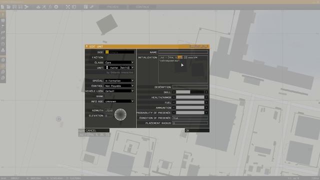The width and height of the screenshot is (320, 180).
Task: Open the Class dropdown showing Cars
Action: click(x=119, y=62)
